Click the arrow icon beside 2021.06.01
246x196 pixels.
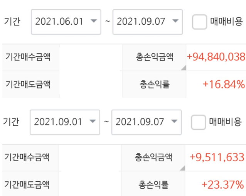pyautogui.click(x=94, y=21)
